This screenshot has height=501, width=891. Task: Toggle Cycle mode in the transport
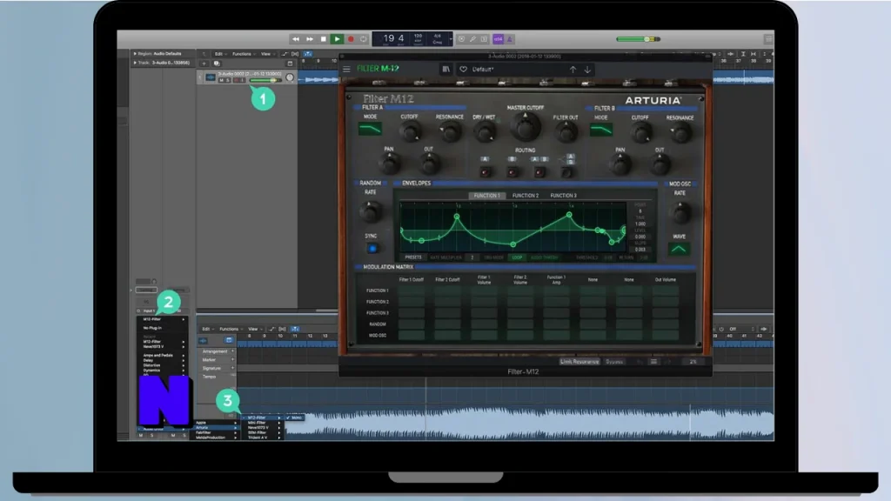tap(364, 39)
